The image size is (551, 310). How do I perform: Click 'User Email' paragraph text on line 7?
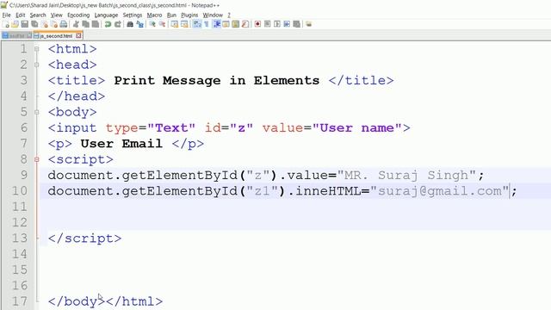pyautogui.click(x=121, y=144)
